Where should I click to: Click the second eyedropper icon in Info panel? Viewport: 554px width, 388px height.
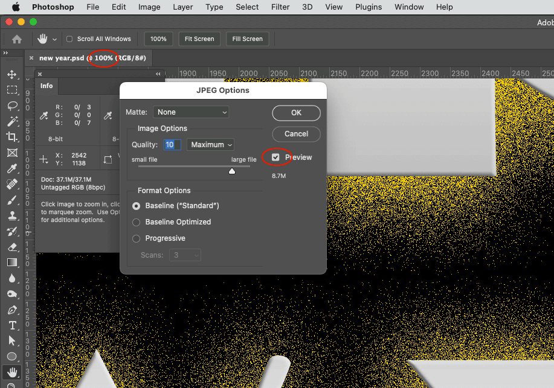pyautogui.click(x=108, y=115)
